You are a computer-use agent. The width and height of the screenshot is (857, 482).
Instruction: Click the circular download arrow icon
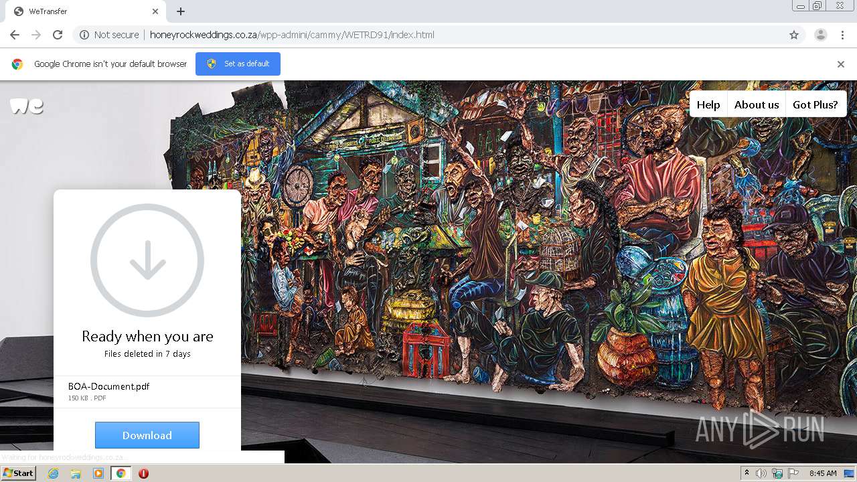pos(147,260)
